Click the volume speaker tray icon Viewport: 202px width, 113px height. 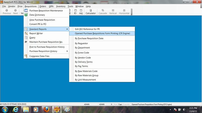184,109
